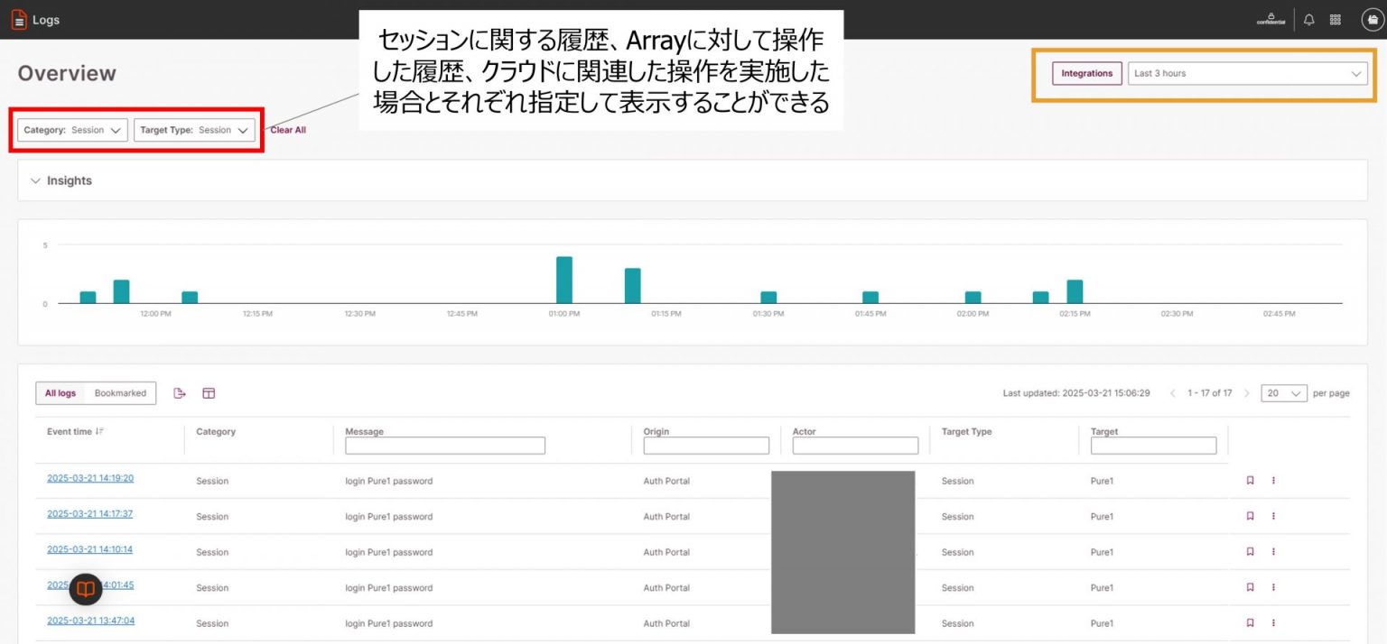This screenshot has width=1387, height=644.
Task: Click the user account avatar icon
Action: (1371, 19)
